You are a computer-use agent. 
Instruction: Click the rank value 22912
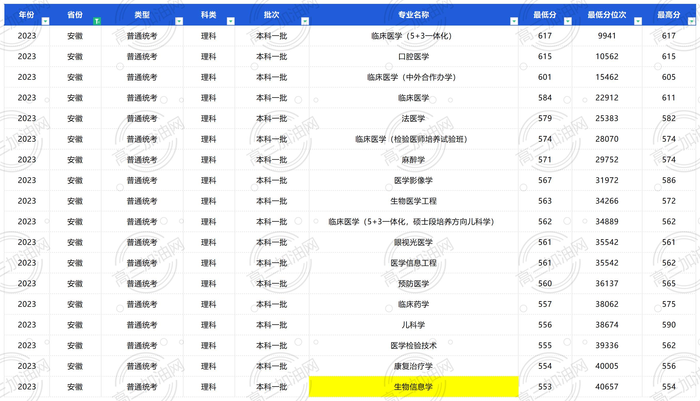[607, 98]
